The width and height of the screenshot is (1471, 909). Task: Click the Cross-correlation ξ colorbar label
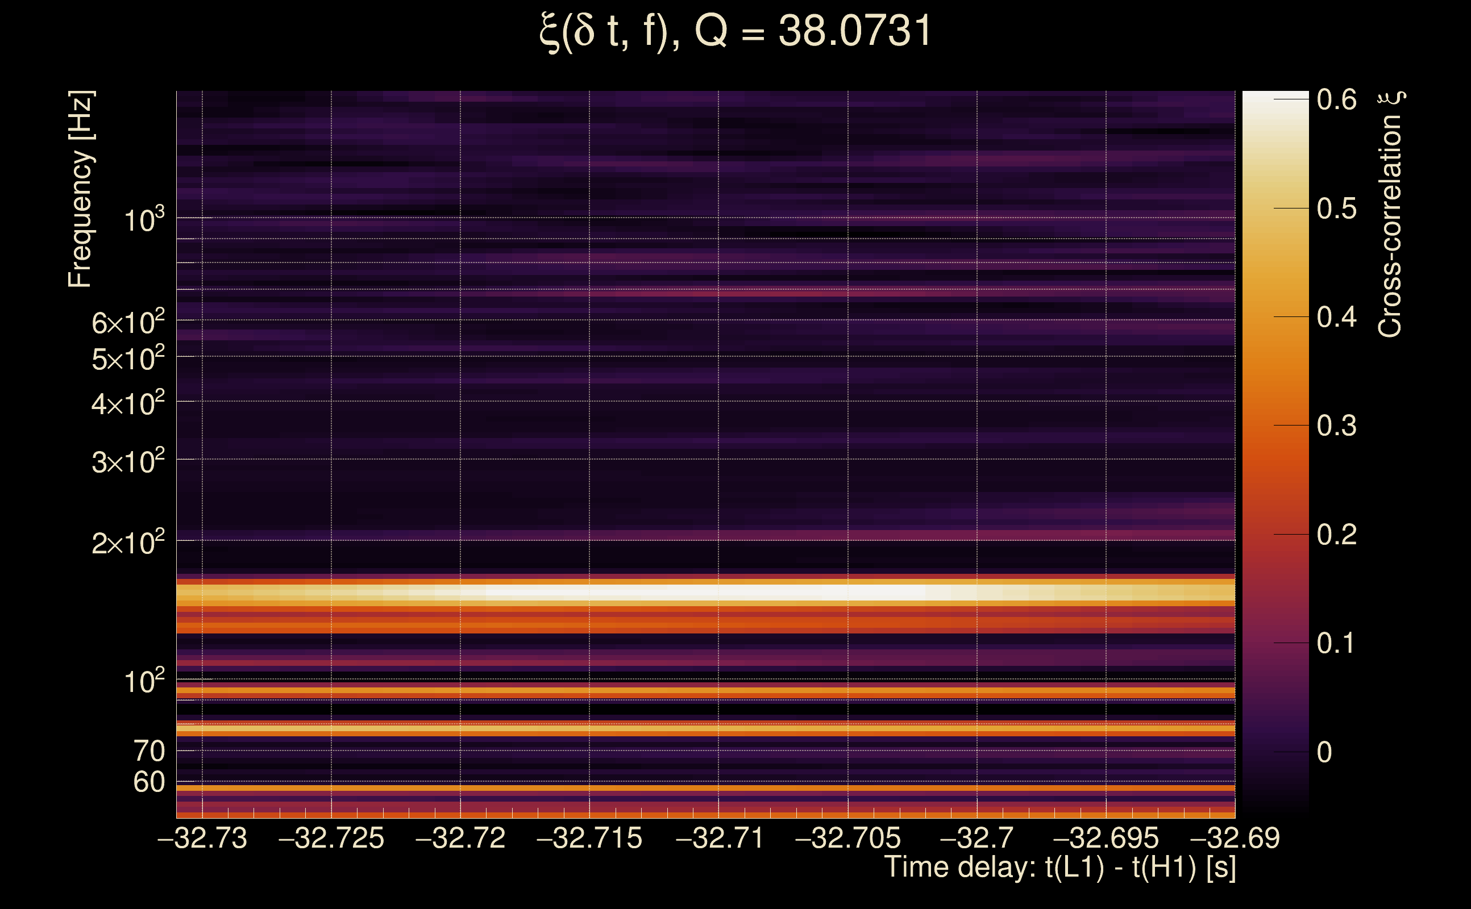pyautogui.click(x=1390, y=215)
